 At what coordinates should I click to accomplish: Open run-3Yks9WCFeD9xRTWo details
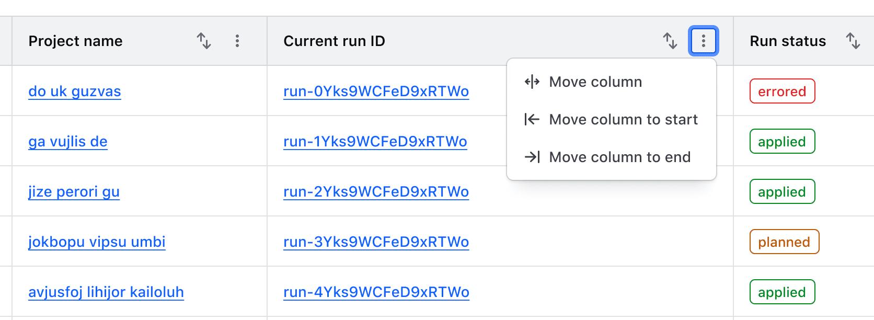376,242
